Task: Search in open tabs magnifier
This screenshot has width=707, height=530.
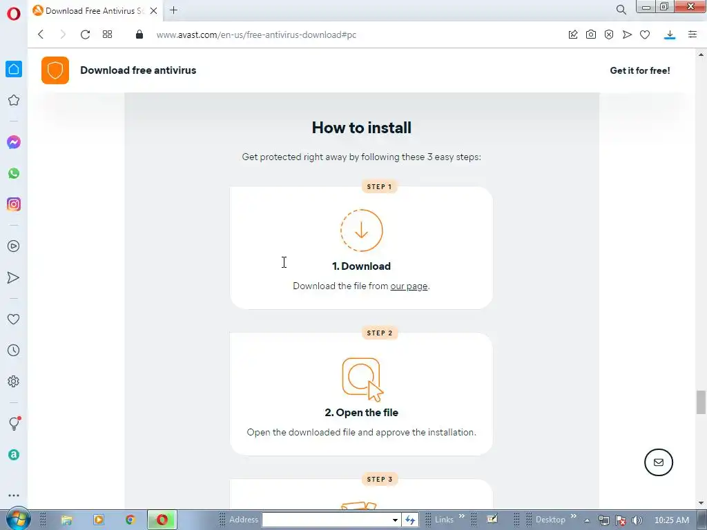Action: [x=621, y=10]
